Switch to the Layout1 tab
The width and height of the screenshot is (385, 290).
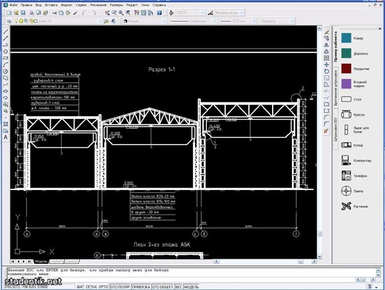[56, 261]
